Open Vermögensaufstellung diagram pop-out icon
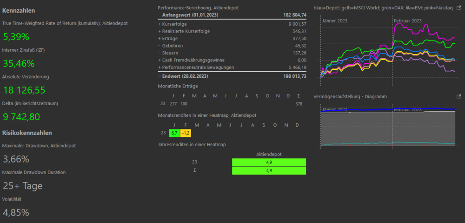 (458, 96)
